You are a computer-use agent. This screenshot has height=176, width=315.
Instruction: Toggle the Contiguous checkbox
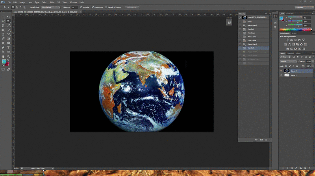click(93, 7)
